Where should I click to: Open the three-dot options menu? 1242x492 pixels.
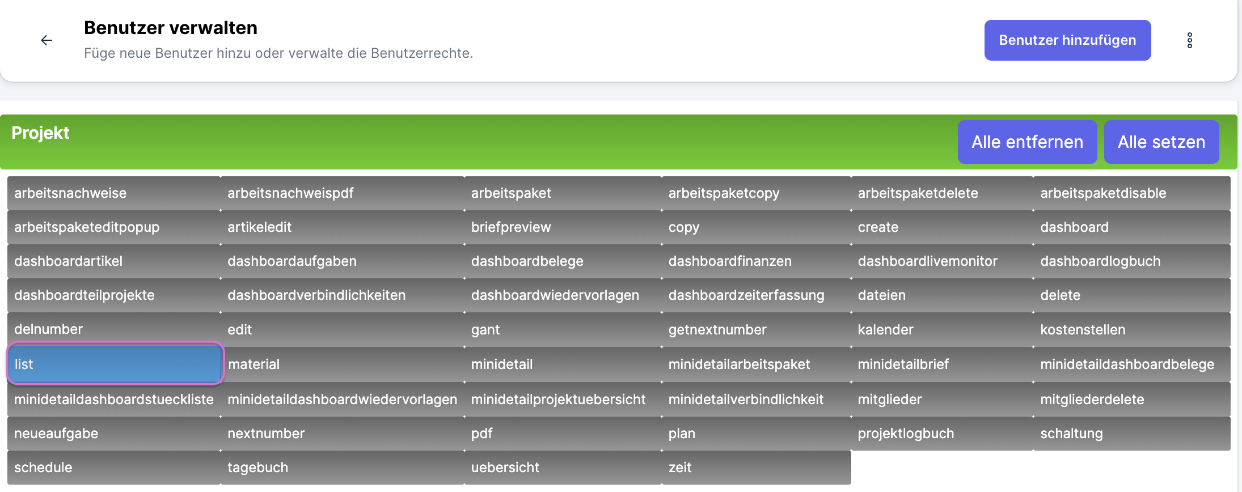(x=1189, y=40)
